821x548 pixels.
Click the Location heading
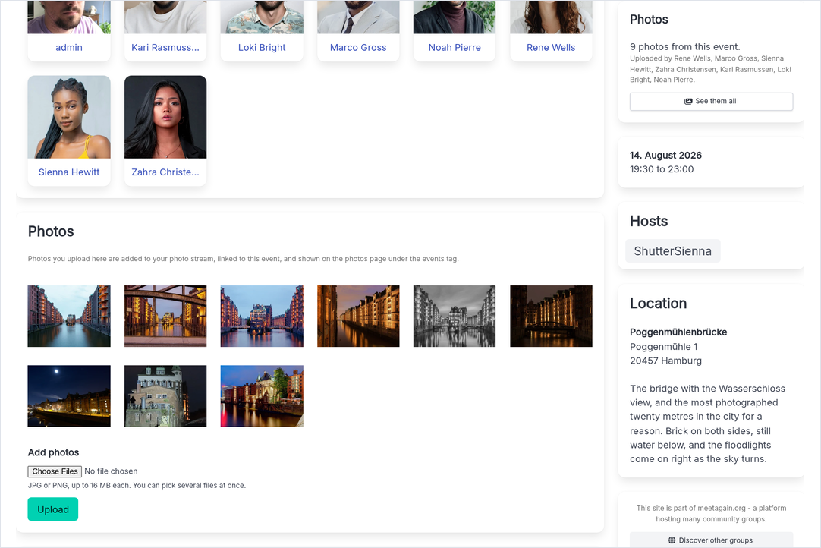pyautogui.click(x=658, y=304)
